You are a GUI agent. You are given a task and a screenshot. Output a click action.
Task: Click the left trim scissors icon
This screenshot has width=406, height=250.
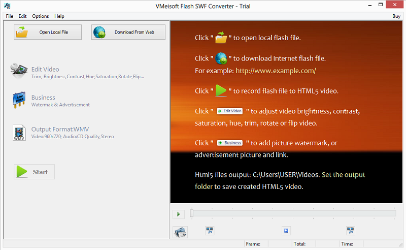(x=210, y=230)
